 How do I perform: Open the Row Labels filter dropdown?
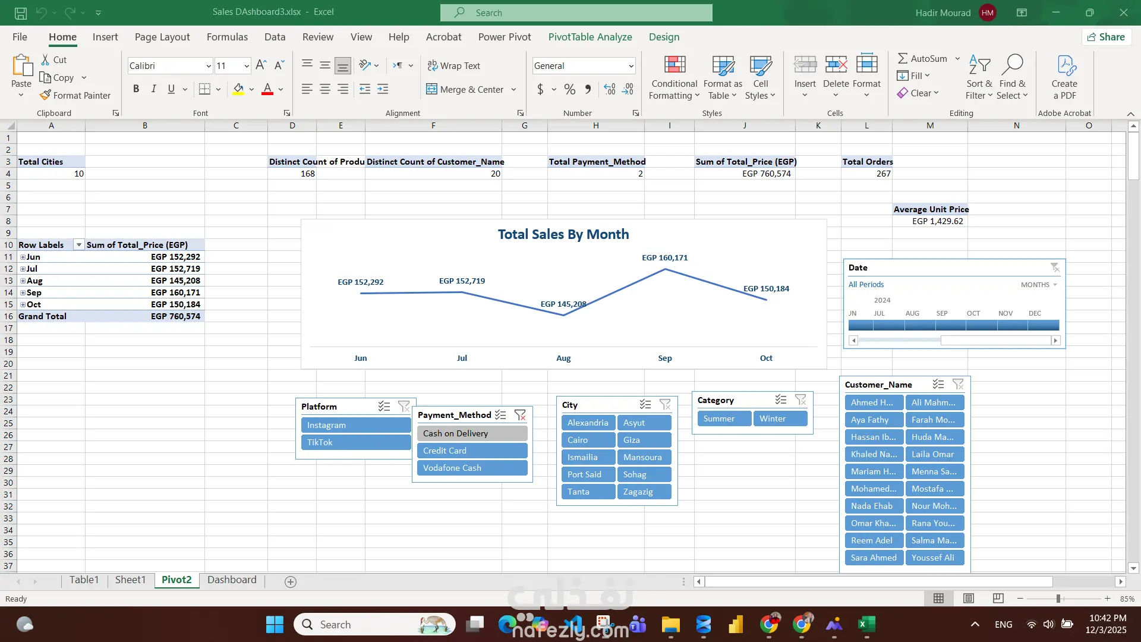(x=78, y=245)
